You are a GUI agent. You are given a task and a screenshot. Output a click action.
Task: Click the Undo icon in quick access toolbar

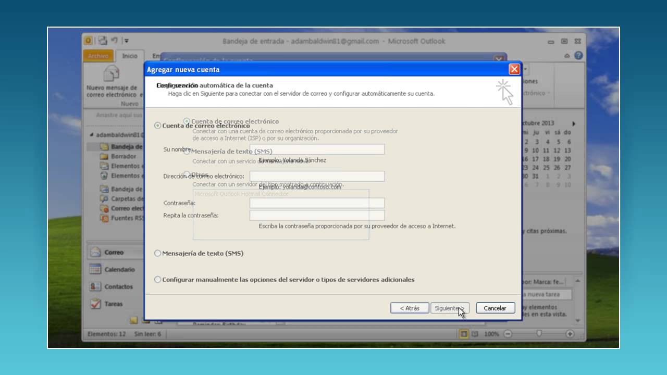pyautogui.click(x=114, y=41)
